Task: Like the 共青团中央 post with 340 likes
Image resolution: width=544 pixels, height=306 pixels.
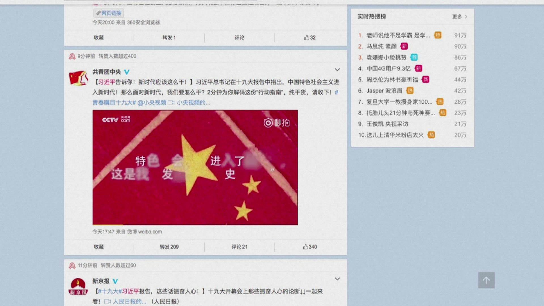Action: tap(310, 247)
